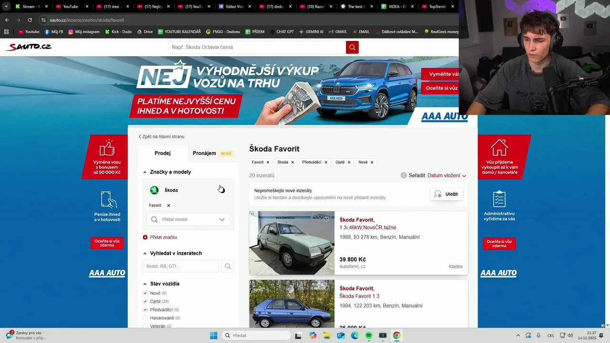Open Copilot from the taskbar

[x=313, y=335]
